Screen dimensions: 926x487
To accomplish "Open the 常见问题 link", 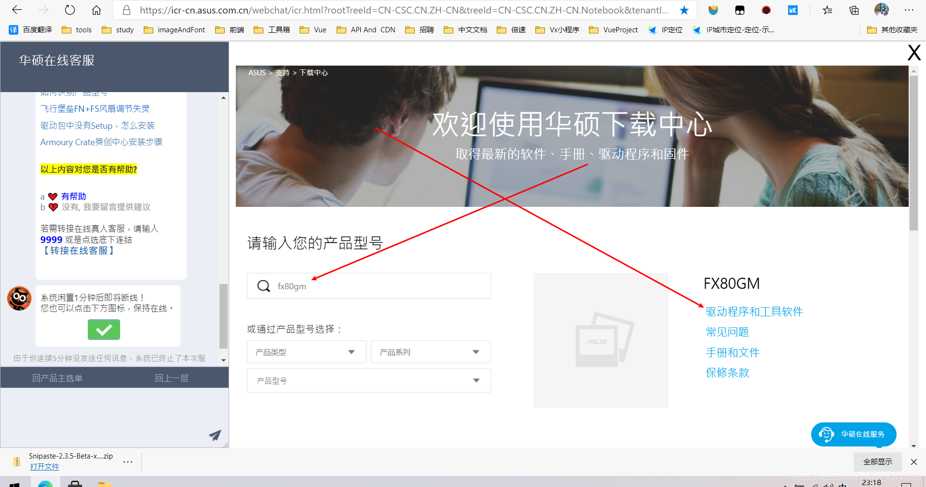I will click(x=727, y=332).
